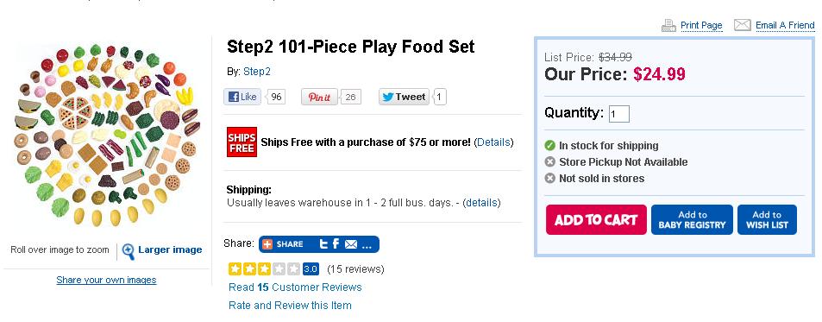Open more share options via ellipsis
Screen dimensions: 822x322
click(367, 245)
